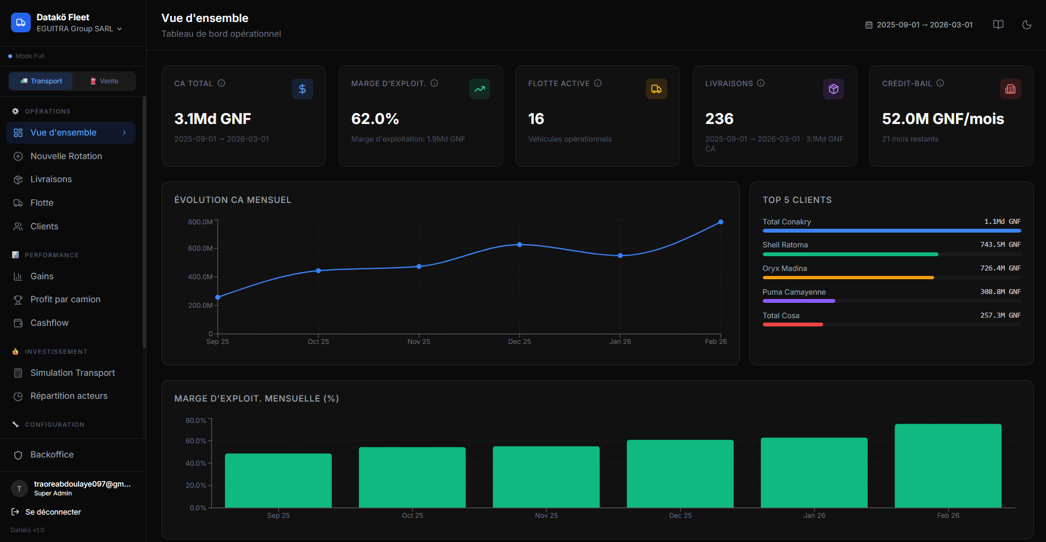Click the Se déconnecter link
The image size is (1046, 542).
click(53, 511)
